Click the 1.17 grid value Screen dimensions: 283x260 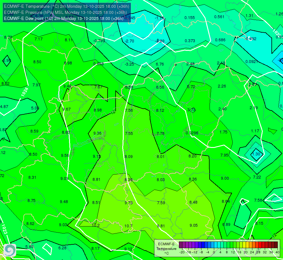coord(255,131)
